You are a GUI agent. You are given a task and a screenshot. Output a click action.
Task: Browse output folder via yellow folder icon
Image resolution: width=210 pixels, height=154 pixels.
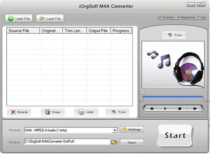(114, 142)
